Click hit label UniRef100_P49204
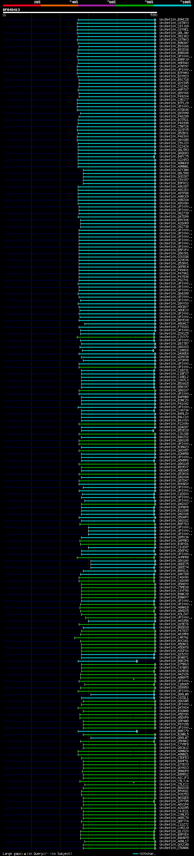Screen dimensions: 194x856 [x=174, y=96]
